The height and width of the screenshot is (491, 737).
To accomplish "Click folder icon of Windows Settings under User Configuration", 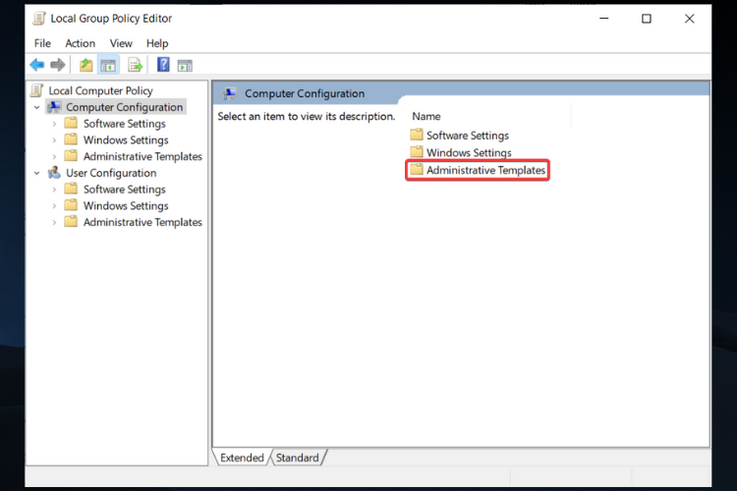I will [x=71, y=205].
